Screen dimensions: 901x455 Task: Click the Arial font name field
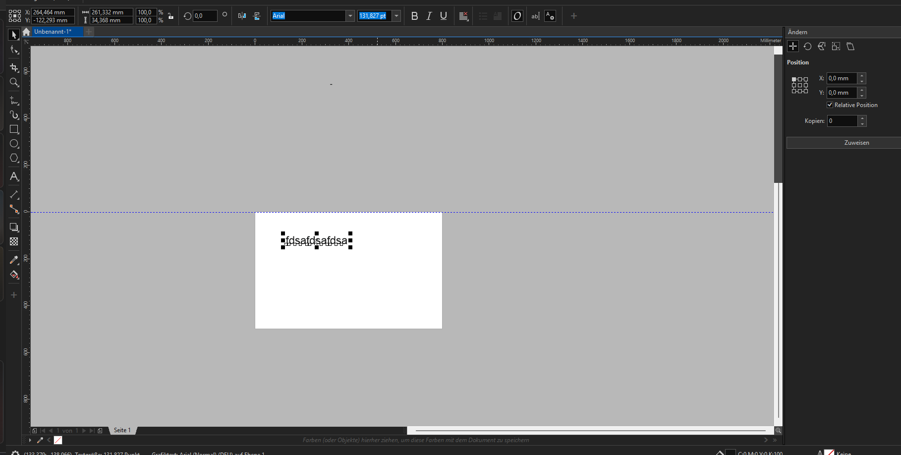[308, 16]
